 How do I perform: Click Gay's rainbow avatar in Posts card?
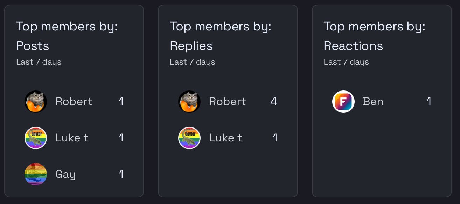click(x=36, y=174)
